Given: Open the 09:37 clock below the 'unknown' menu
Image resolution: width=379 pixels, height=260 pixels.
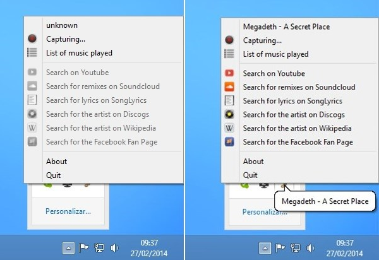Looking at the screenshot, I should pyautogui.click(x=149, y=248).
